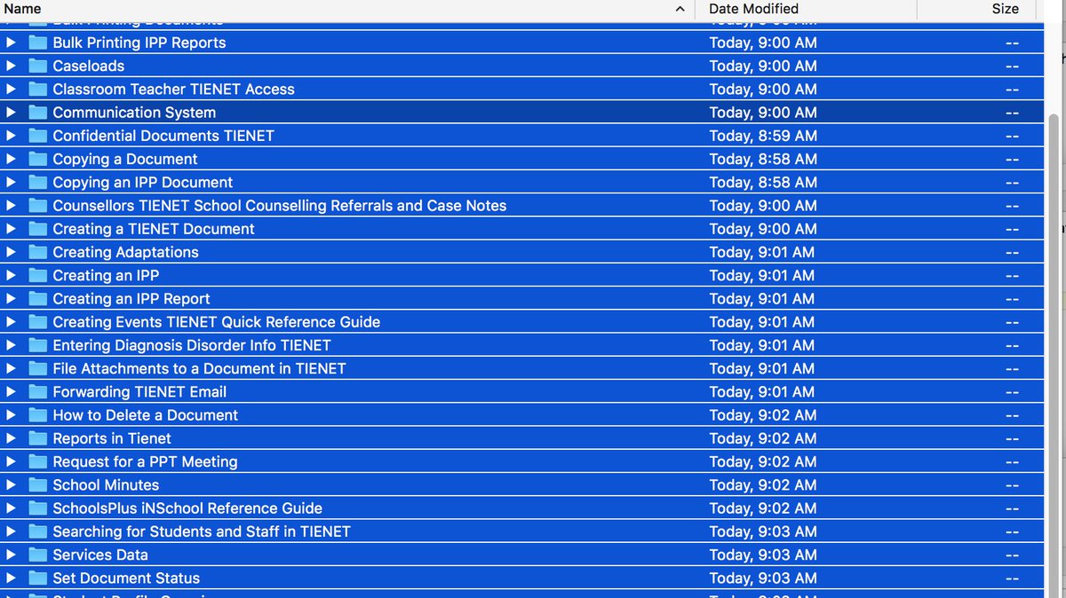Screen dimensions: 1066x598
Task: Click the vertical scrollbar thumb
Action: click(x=1054, y=355)
